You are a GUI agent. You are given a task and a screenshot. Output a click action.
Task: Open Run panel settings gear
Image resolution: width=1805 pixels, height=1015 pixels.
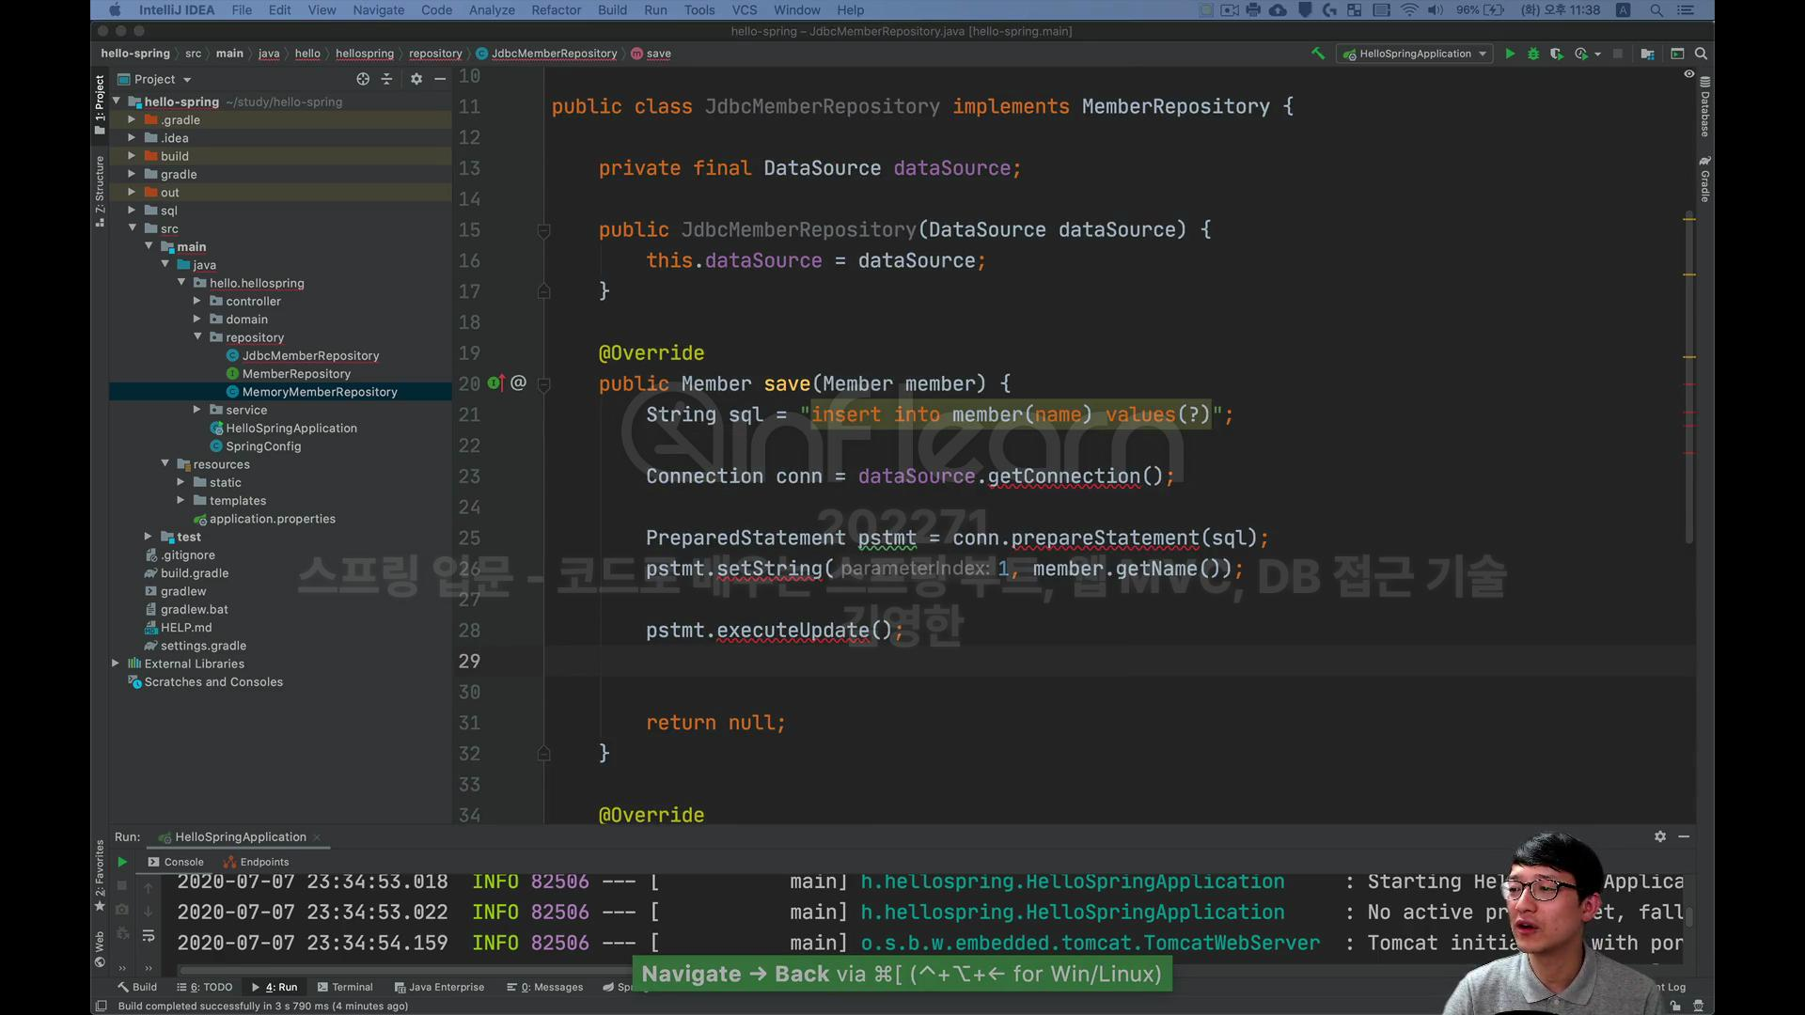tap(1660, 836)
